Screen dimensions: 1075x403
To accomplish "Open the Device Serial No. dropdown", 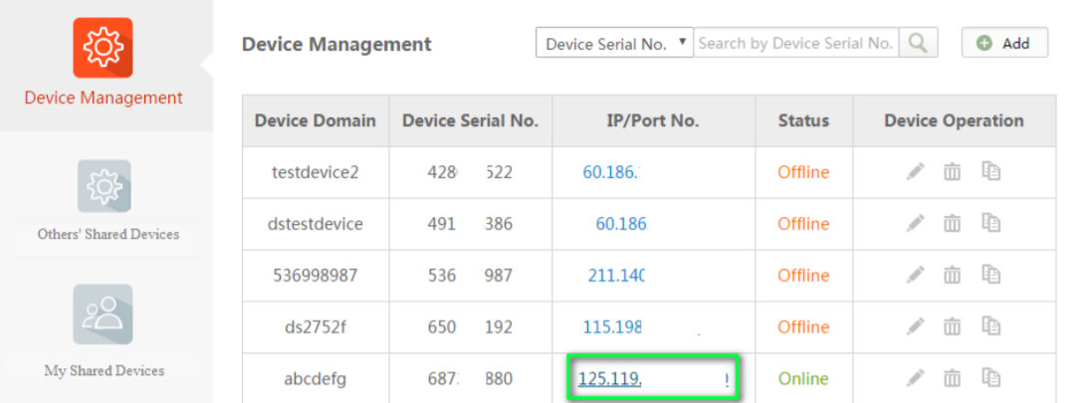I will click(614, 43).
